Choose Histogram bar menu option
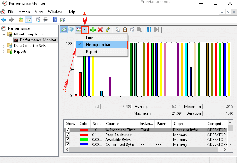 (x=101, y=45)
